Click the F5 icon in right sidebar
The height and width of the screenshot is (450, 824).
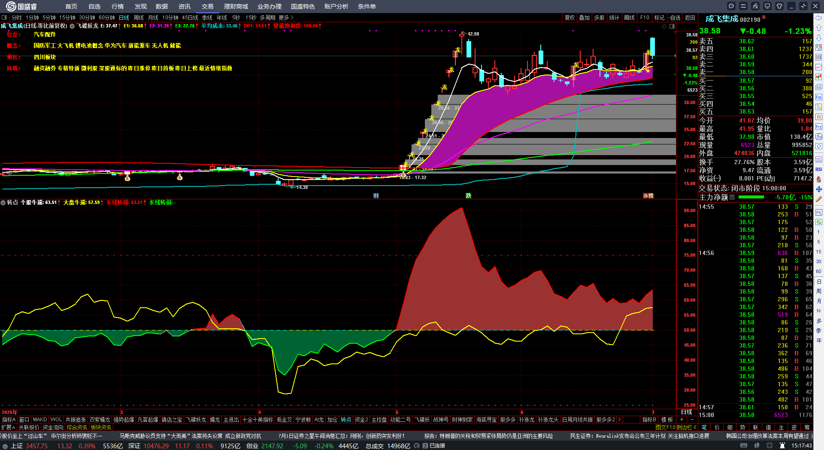tap(819, 212)
